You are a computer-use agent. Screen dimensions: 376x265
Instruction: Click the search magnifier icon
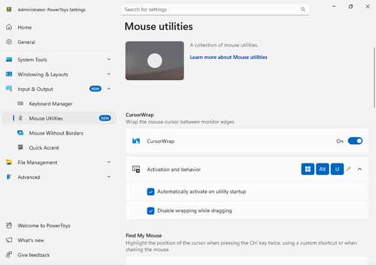tap(303, 9)
